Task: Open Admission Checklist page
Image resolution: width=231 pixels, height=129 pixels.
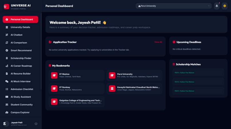Action: tap(20, 89)
